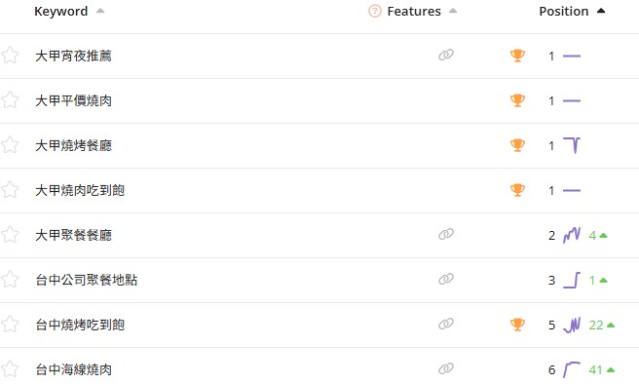The height and width of the screenshot is (384, 639).
Task: Sort by Position column arrow
Action: coord(601,11)
